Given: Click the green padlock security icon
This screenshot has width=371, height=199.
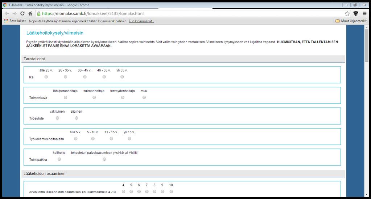Looking at the screenshot, I should pos(39,13).
